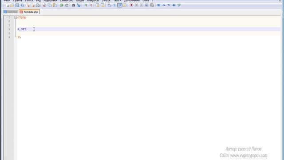Click the ?> closing tag on line 6
Viewport: 284px width, 160px height.
point(19,37)
